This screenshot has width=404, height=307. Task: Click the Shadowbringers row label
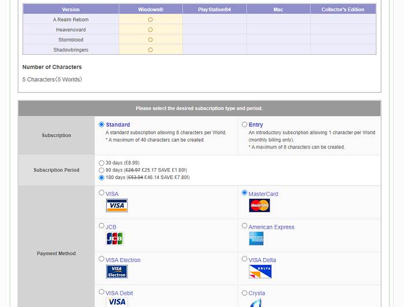pyautogui.click(x=71, y=50)
